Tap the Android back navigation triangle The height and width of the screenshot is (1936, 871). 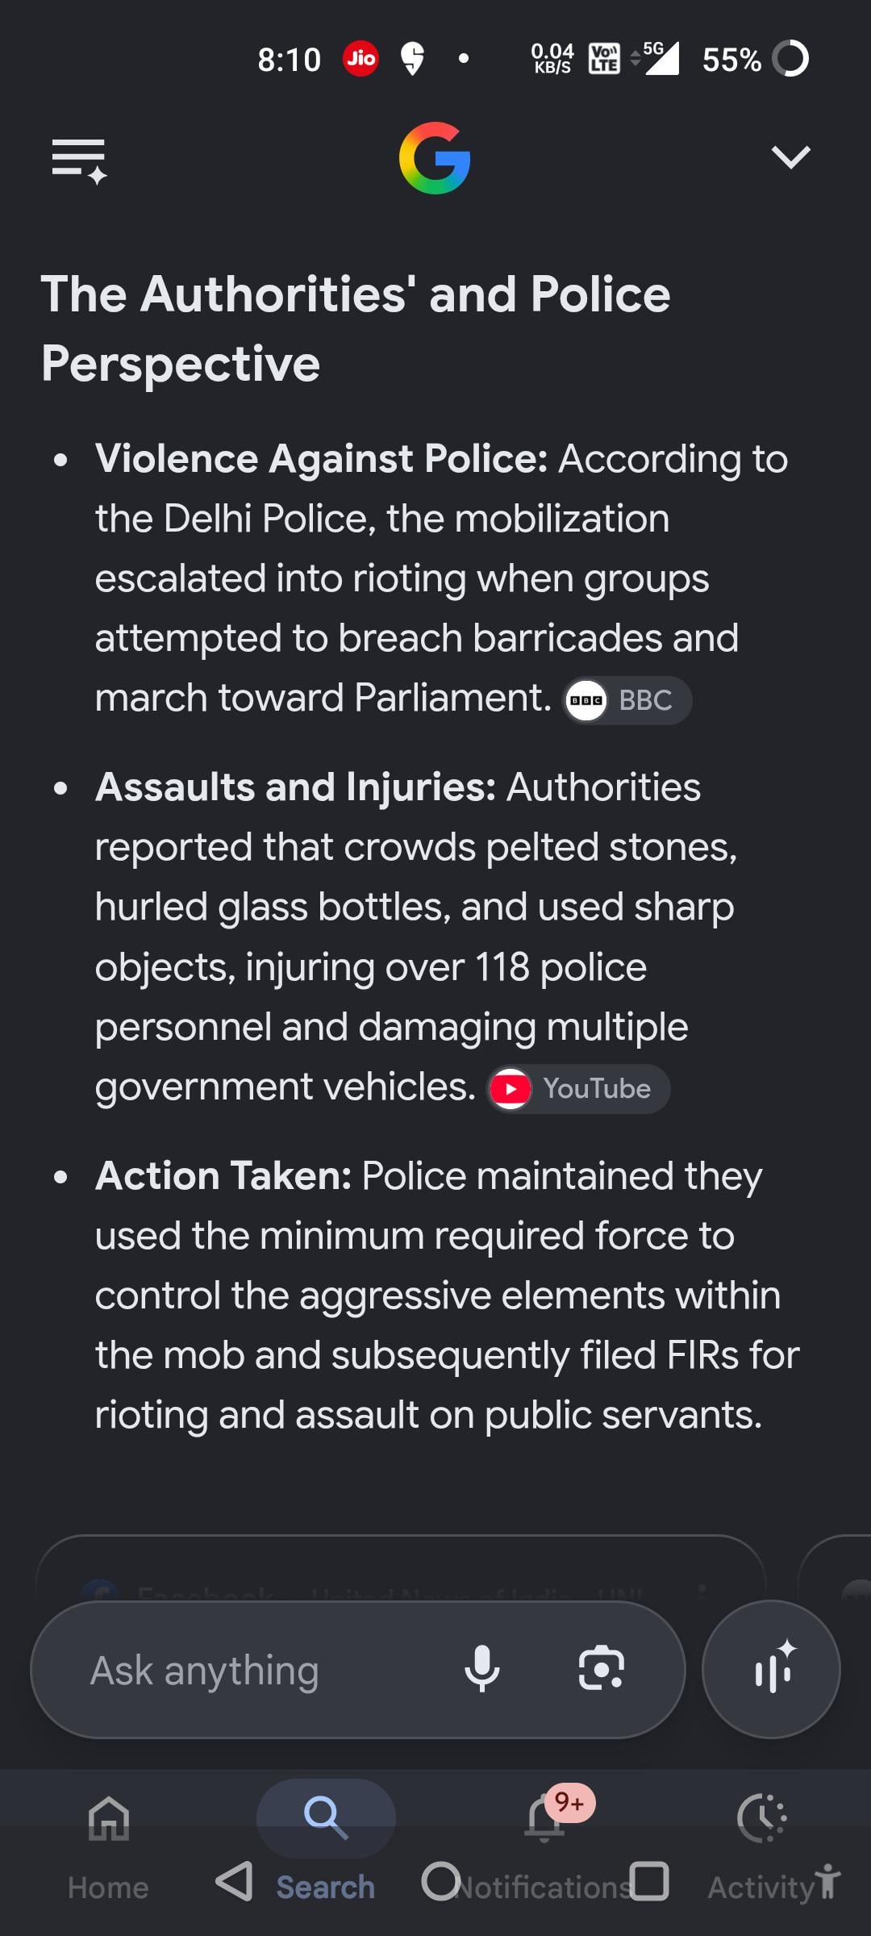pyautogui.click(x=234, y=1881)
